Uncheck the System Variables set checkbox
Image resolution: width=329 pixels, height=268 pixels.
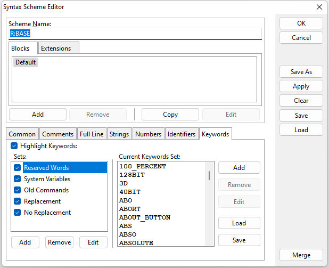click(17, 178)
